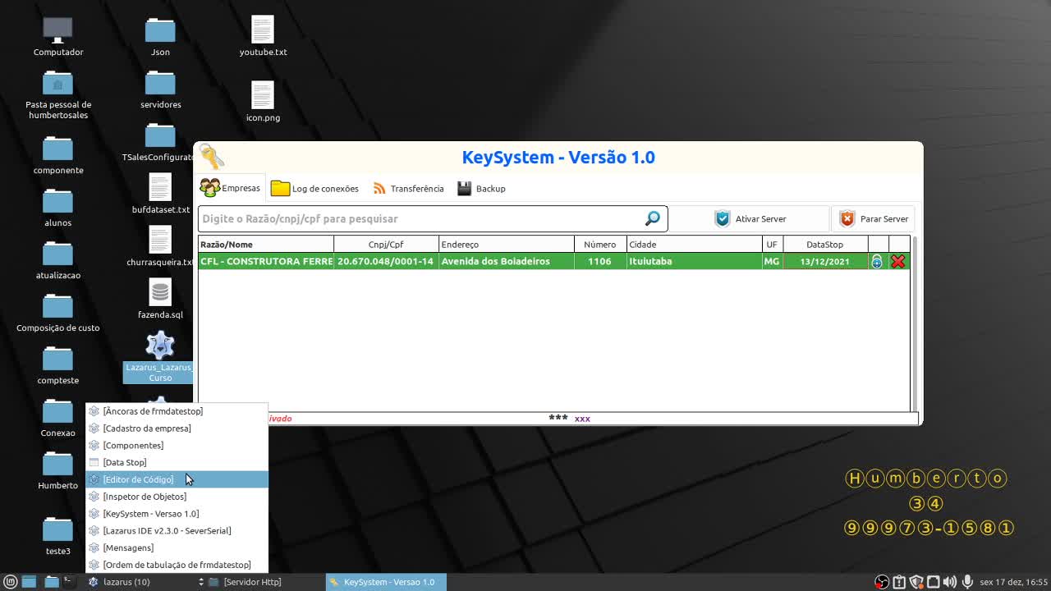The image size is (1051, 591).
Task: Select [Lazarus IDE v2.3.0 - SeverSerial] entry
Action: click(177, 531)
